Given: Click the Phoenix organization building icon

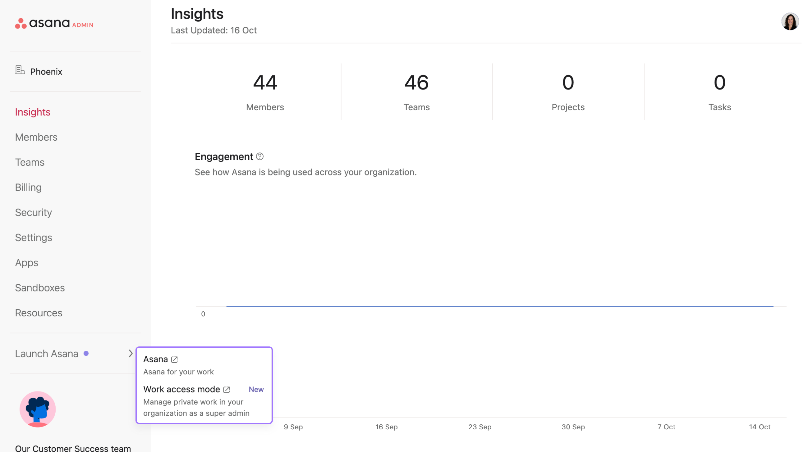Looking at the screenshot, I should click(20, 70).
